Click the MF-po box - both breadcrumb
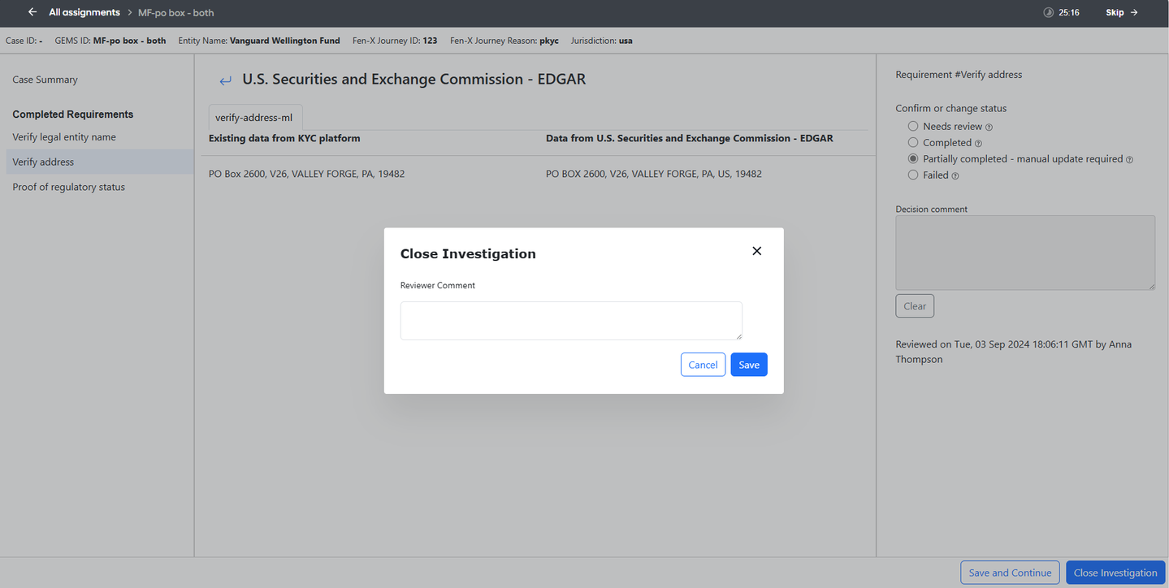The height and width of the screenshot is (588, 1169). point(176,12)
